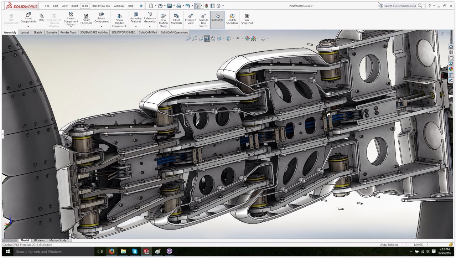Click the Display Style cube icon

click(228, 38)
